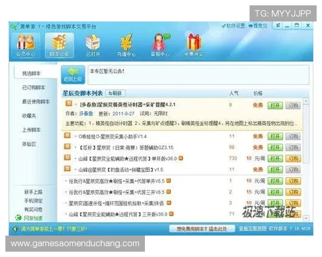Click 打开 for 【瓜籽】星辰变答题辅助
This screenshot has height=257, width=322.
tap(275, 148)
